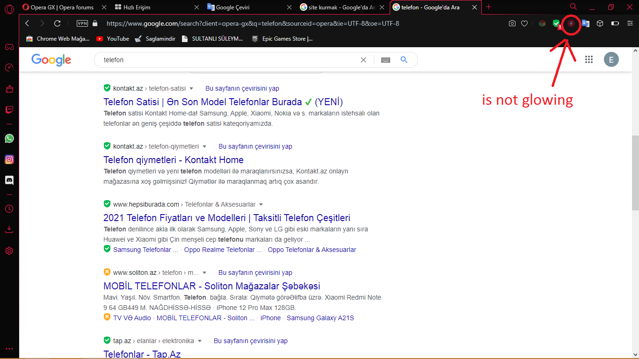
Task: Expand dropdown arrow on soliton.az result
Action: coord(204,273)
